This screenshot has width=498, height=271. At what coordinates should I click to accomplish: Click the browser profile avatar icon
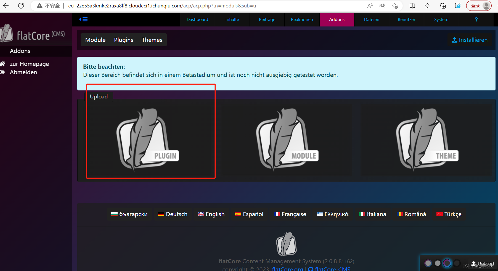(486, 6)
